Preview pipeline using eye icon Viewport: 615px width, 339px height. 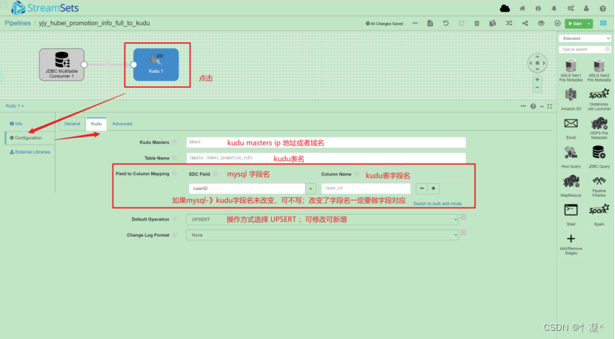pyautogui.click(x=541, y=23)
